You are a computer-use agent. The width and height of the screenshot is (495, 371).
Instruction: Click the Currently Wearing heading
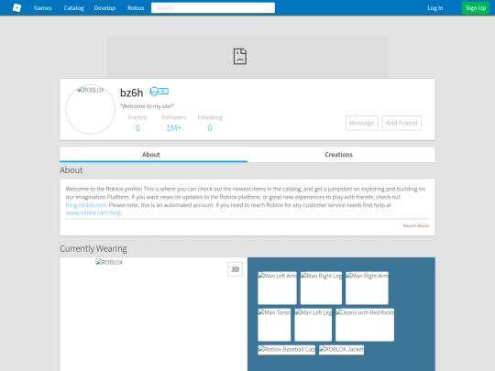click(x=93, y=248)
